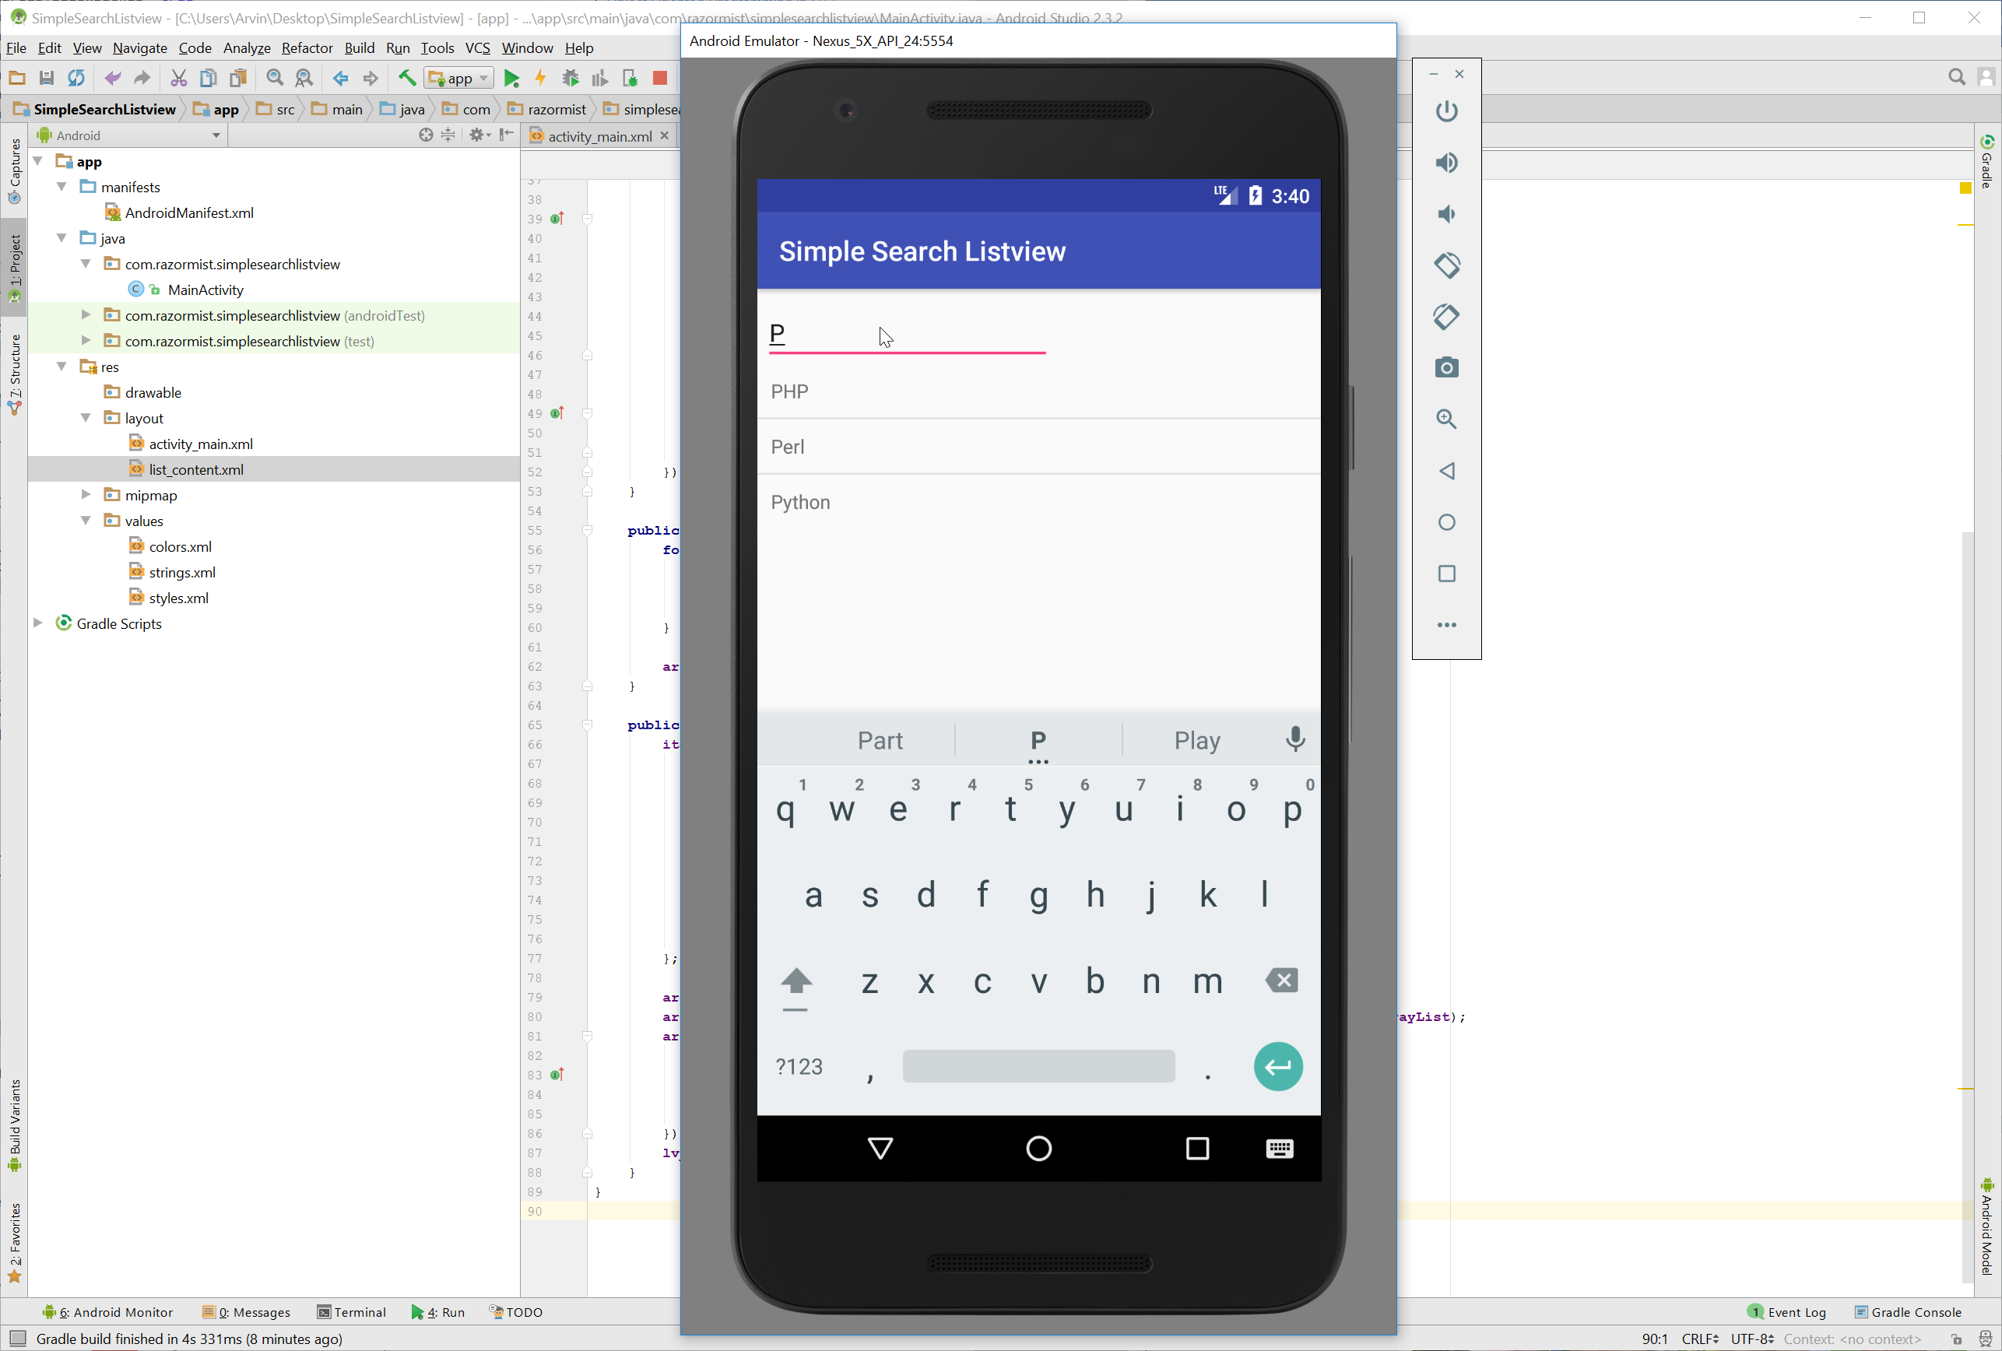This screenshot has width=2002, height=1351.
Task: Toggle the Z: Structure side panel
Action: (14, 374)
